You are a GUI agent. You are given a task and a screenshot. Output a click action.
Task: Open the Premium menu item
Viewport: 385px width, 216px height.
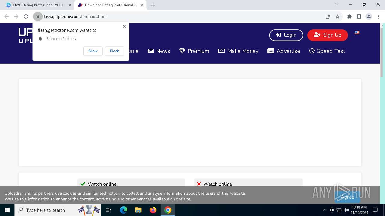194,51
